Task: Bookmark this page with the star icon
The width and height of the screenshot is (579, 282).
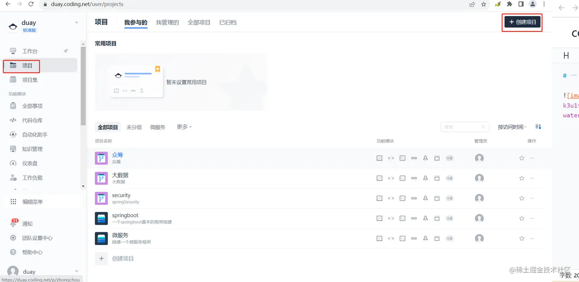Action: coord(484,4)
